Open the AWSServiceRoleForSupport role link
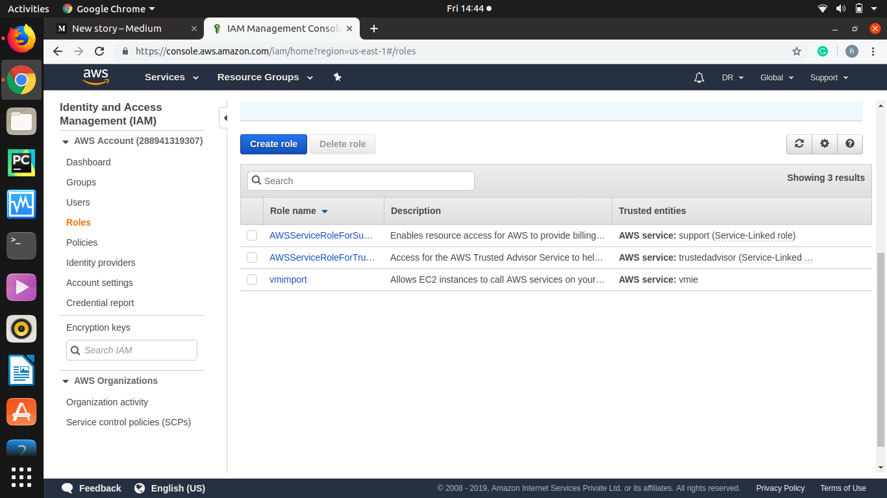887x498 pixels. point(321,235)
